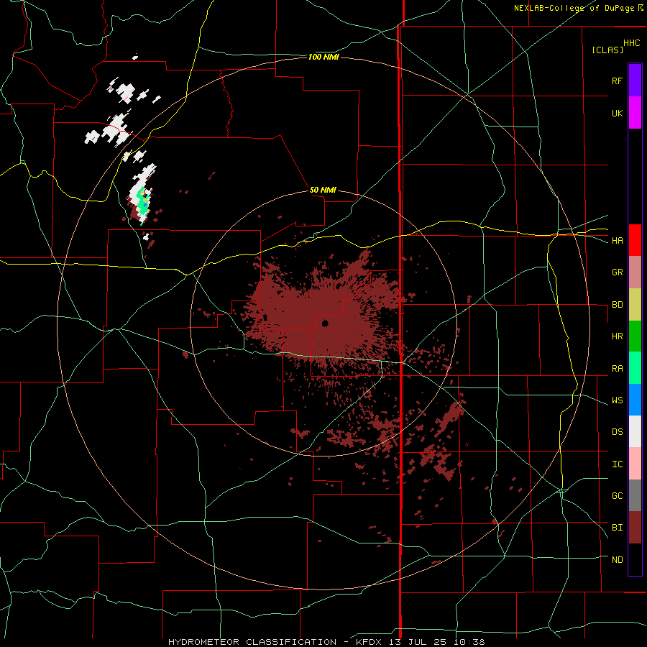Click the IC pink legend swatch
This screenshot has width=647, height=647.
click(x=635, y=464)
